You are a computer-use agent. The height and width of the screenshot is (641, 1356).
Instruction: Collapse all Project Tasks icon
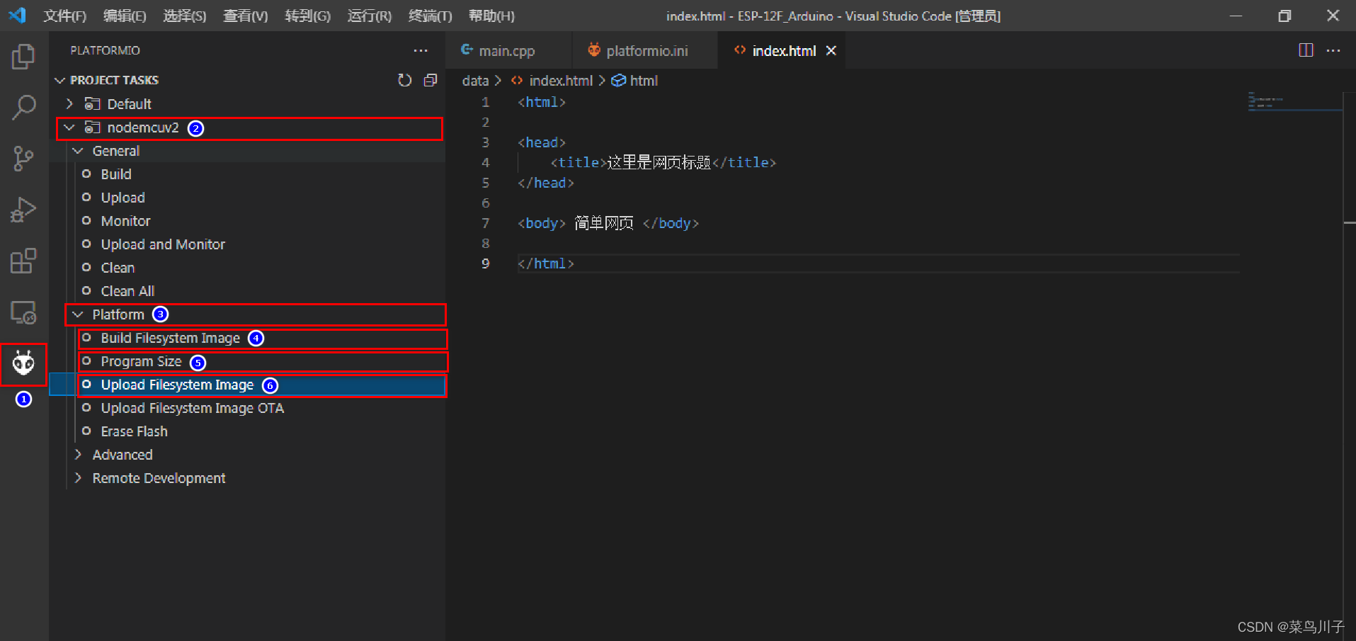click(430, 80)
